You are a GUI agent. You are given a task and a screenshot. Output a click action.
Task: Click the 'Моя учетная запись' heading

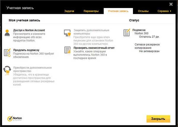(x=24, y=20)
